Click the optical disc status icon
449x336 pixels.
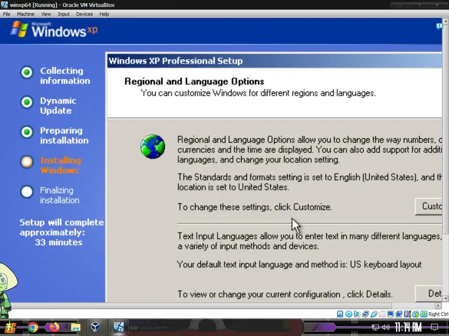coord(349,314)
